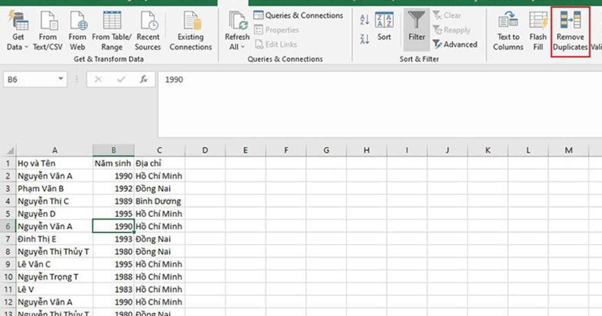This screenshot has width=602, height=316.
Task: Open Advanced filter options
Action: [x=457, y=44]
